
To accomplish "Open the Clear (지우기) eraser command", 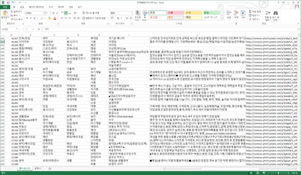I will tap(254, 19).
